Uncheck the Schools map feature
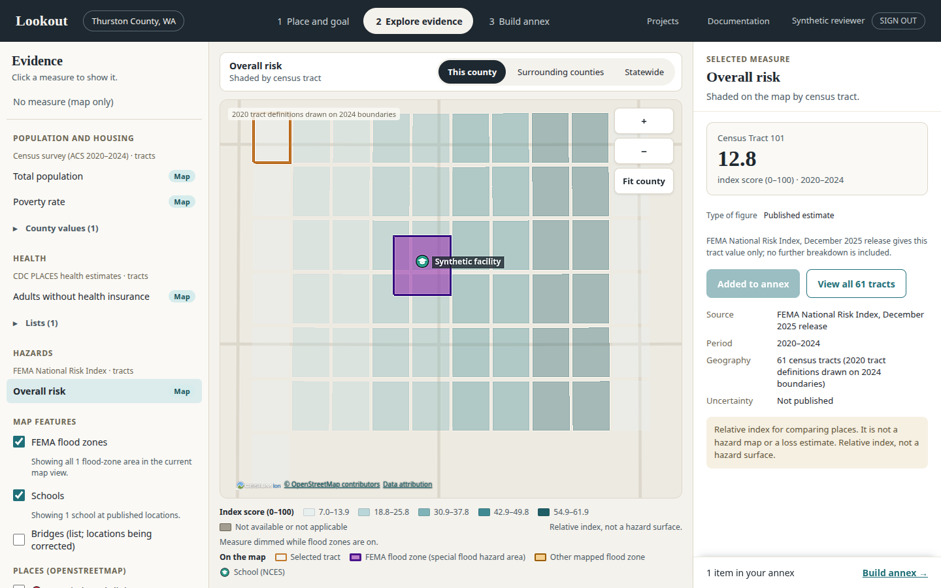This screenshot has height=588, width=941. [x=19, y=495]
